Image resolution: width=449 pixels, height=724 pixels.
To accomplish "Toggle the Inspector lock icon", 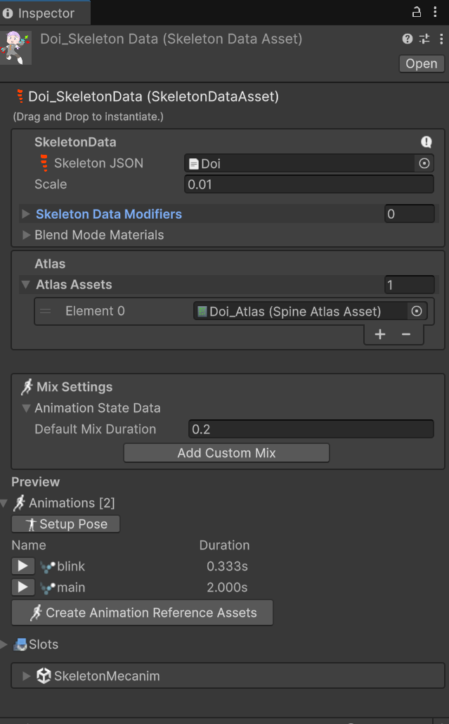I will [x=416, y=12].
